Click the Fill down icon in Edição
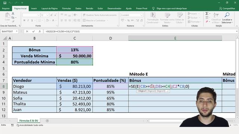Image resolution: width=239 pixels, height=134 pixels. (207, 18)
